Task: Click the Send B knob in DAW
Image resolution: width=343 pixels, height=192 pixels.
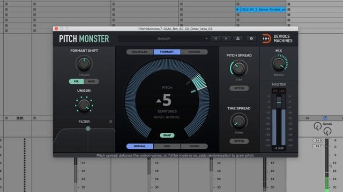Action: click(327, 131)
